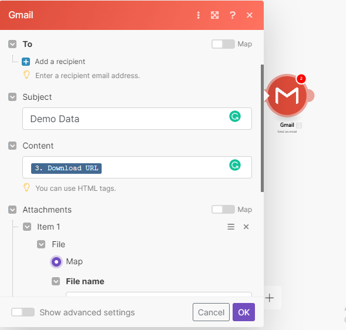Viewport: 346px width, 330px height.
Task: Collapse the Attachments section chevron
Action: (12, 210)
